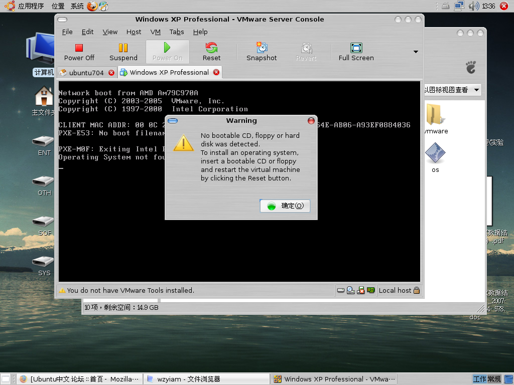Select the OTH drive icon
Viewport: 514px width, 385px height.
[x=44, y=186]
